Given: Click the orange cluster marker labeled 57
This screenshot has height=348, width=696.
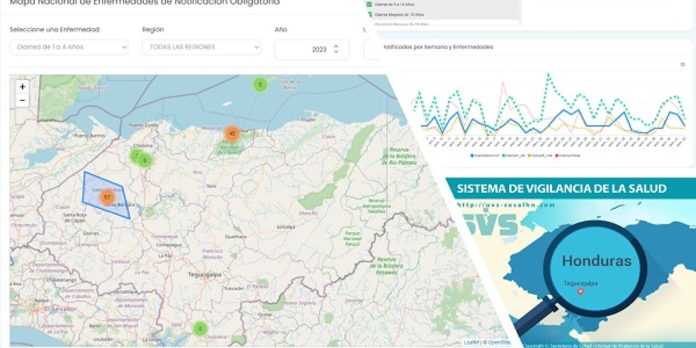Looking at the screenshot, I should tap(107, 197).
